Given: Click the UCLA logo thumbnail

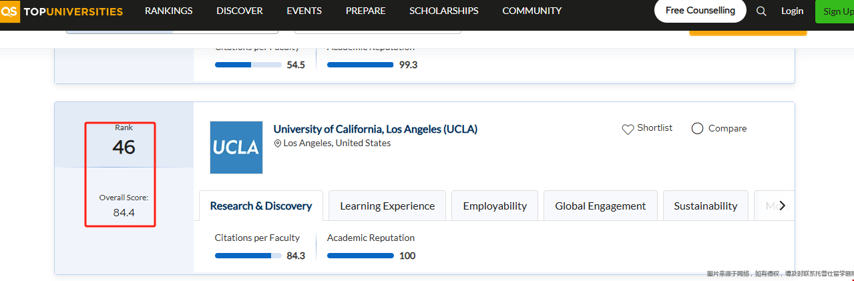Looking at the screenshot, I should coord(236,148).
